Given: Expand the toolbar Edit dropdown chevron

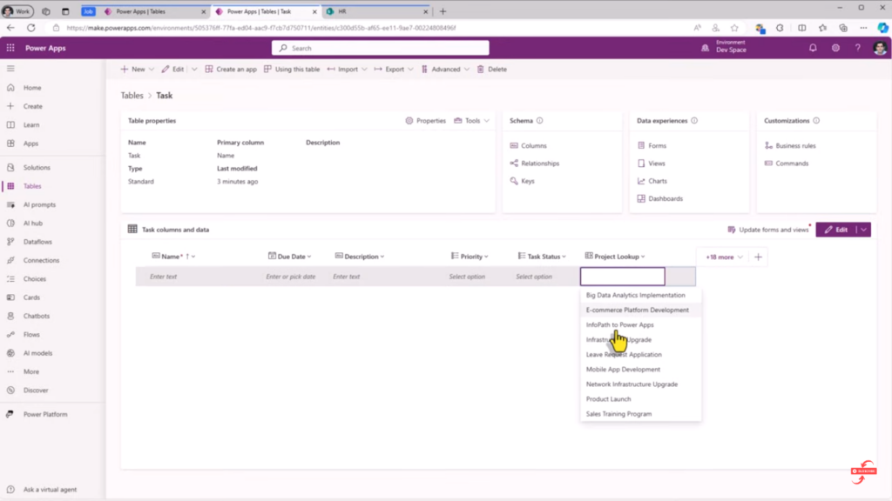Looking at the screenshot, I should pyautogui.click(x=194, y=70).
